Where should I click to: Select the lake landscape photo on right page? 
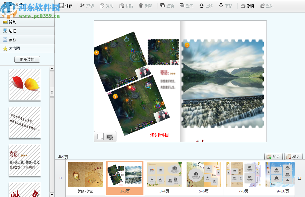coord(222,83)
